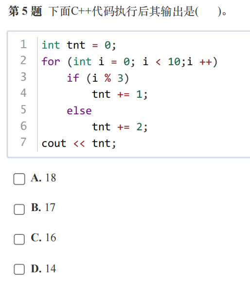The width and height of the screenshot is (250, 284).
Task: Click code line 'int tnt = 0;'
Action: [79, 45]
